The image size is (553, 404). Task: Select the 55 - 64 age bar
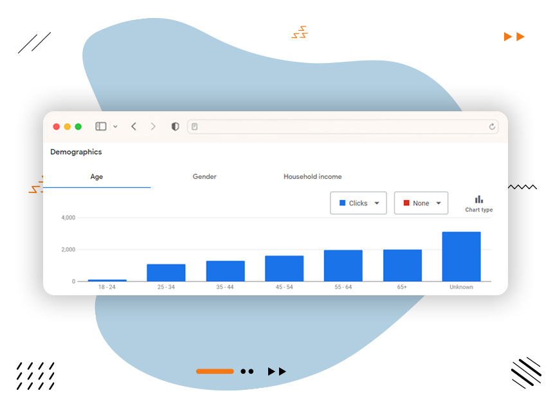[x=343, y=266]
